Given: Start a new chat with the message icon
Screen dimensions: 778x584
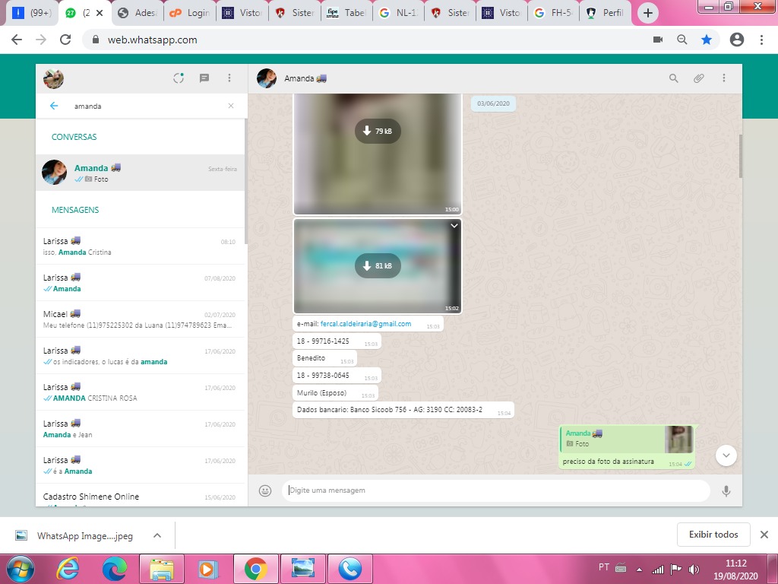Looking at the screenshot, I should tap(204, 78).
